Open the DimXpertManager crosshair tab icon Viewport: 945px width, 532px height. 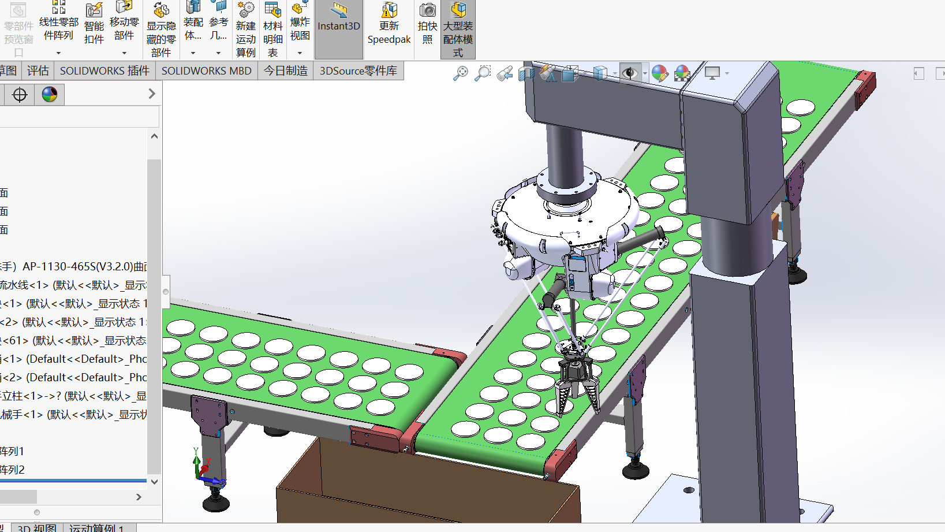pos(20,94)
